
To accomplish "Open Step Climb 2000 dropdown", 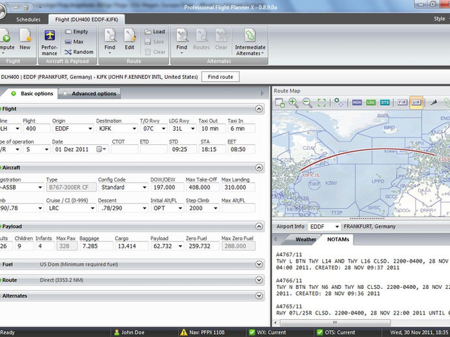I will 215,208.
